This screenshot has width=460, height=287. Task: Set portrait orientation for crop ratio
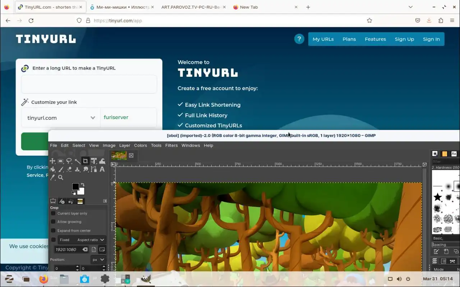click(x=94, y=249)
